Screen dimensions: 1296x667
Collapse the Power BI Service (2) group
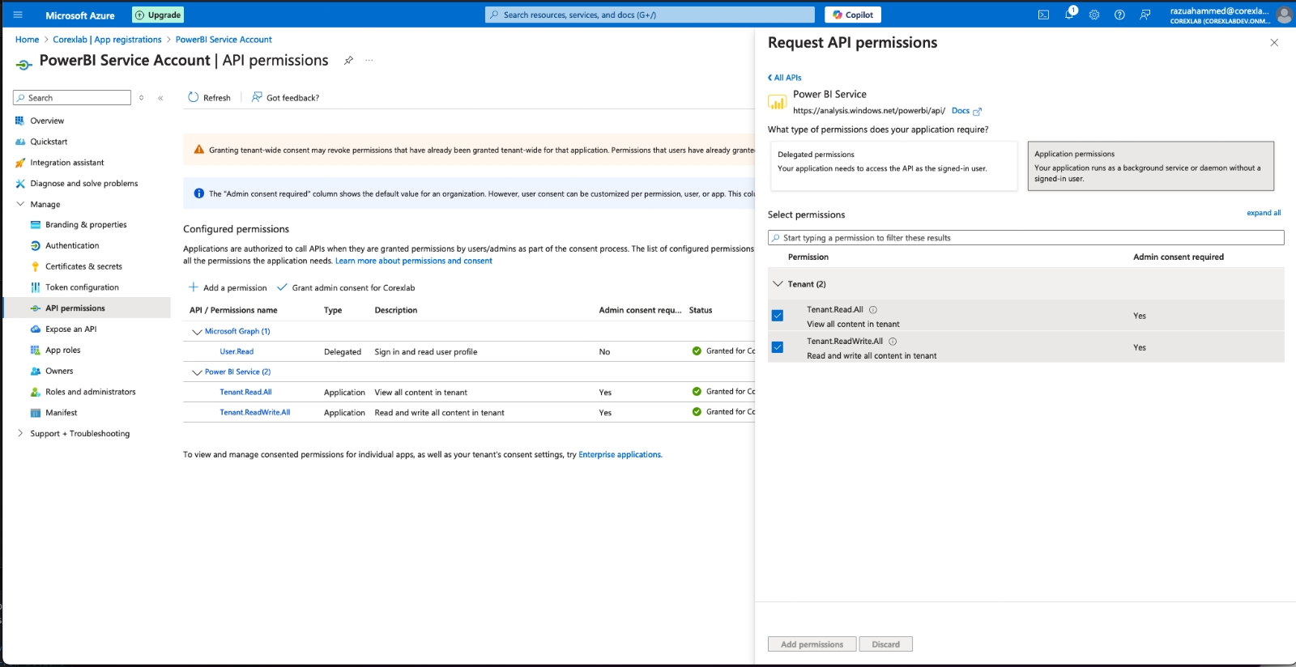(x=197, y=372)
